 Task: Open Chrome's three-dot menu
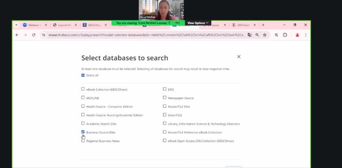306,35
